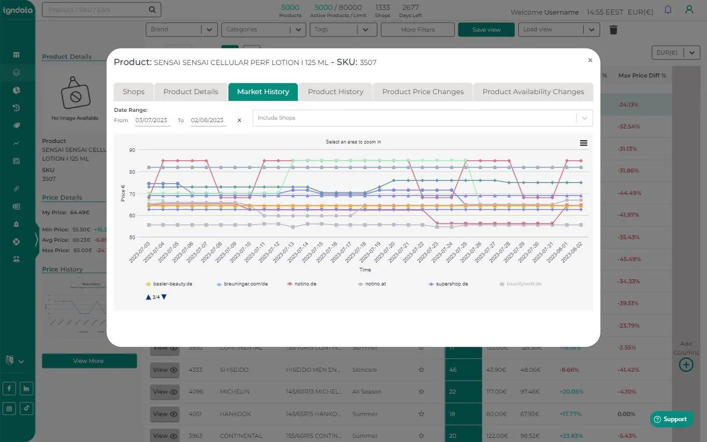Open the LinkedIn social link

click(x=27, y=388)
